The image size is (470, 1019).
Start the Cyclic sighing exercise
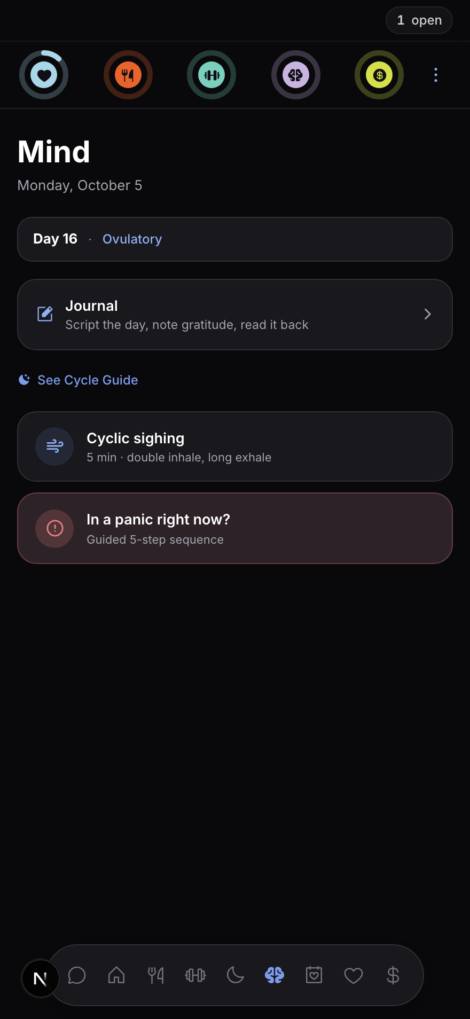tap(235, 446)
